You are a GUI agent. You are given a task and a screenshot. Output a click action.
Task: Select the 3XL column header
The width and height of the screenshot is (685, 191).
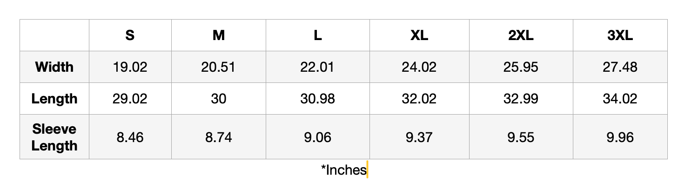pyautogui.click(x=620, y=35)
